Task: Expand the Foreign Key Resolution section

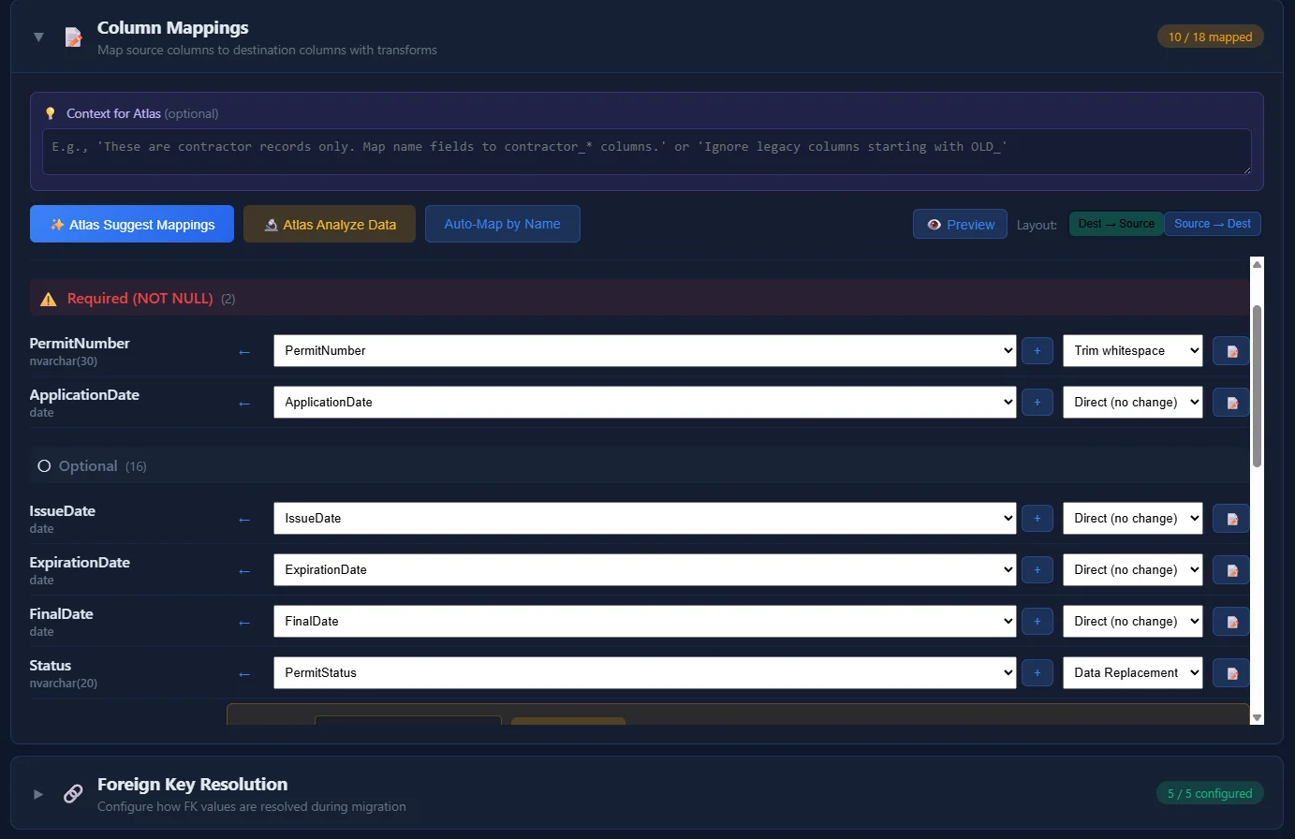Action: 37,793
